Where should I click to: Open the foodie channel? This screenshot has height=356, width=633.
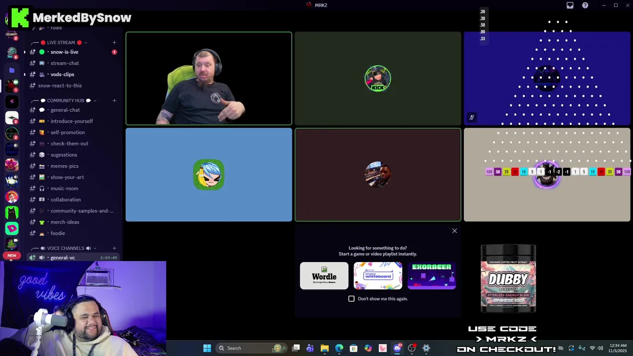coord(73,233)
